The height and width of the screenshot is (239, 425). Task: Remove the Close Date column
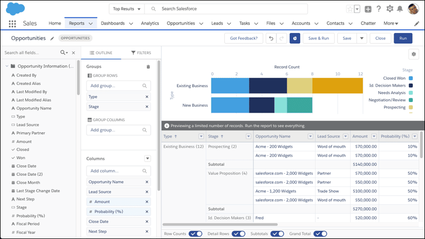tap(147, 221)
